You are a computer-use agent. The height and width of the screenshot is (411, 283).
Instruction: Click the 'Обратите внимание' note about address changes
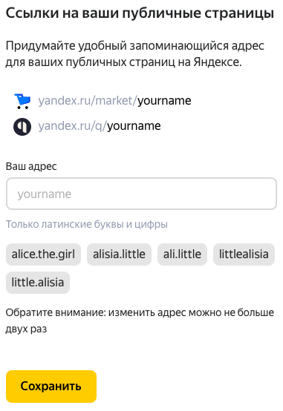(140, 320)
